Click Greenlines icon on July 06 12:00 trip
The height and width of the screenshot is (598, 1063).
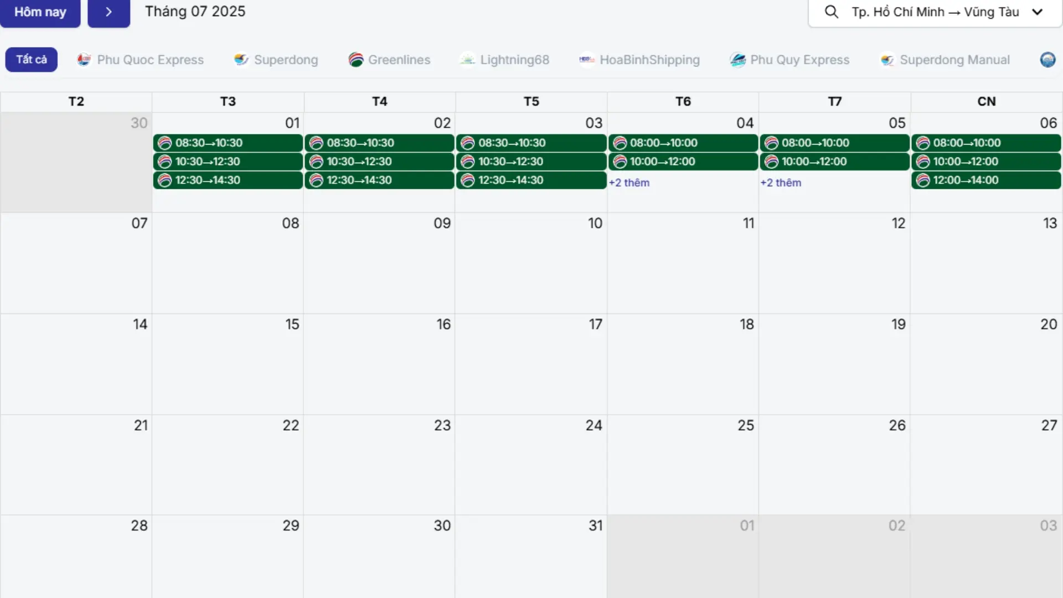click(923, 180)
